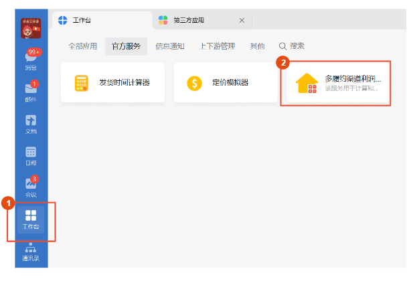Open 消息 messages in the sidebar
The width and height of the screenshot is (415, 281).
pos(31,60)
